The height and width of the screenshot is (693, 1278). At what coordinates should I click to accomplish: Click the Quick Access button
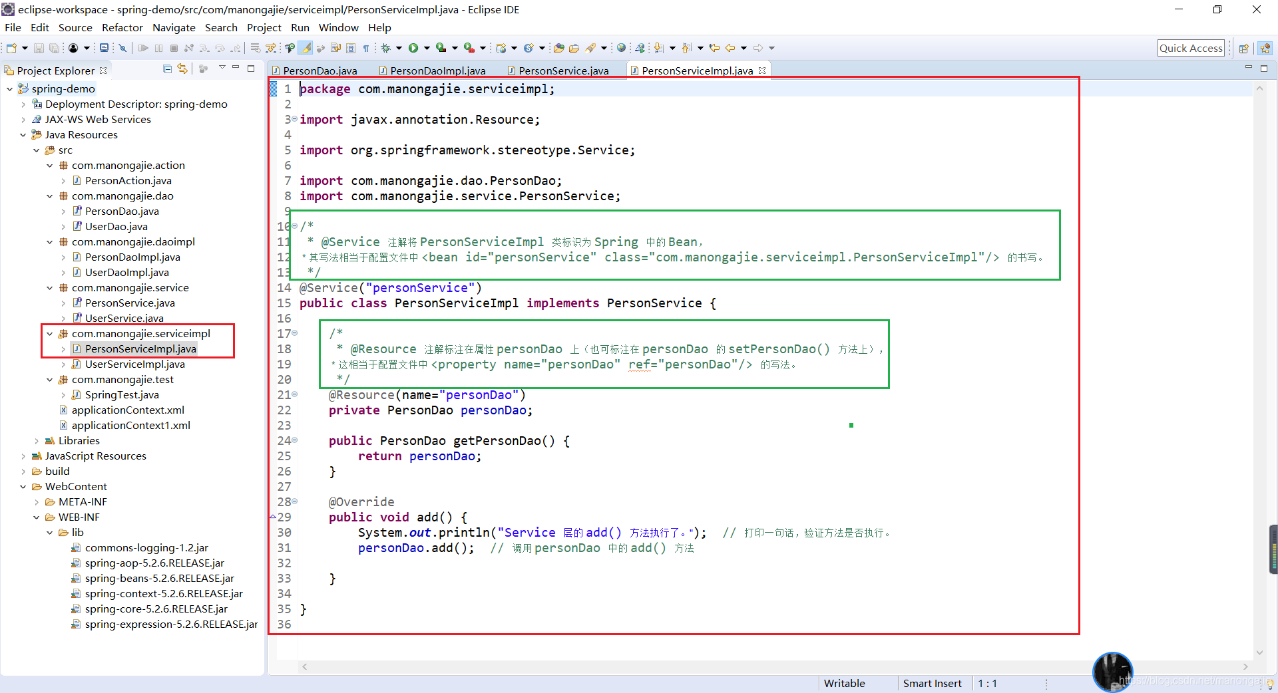(x=1191, y=47)
